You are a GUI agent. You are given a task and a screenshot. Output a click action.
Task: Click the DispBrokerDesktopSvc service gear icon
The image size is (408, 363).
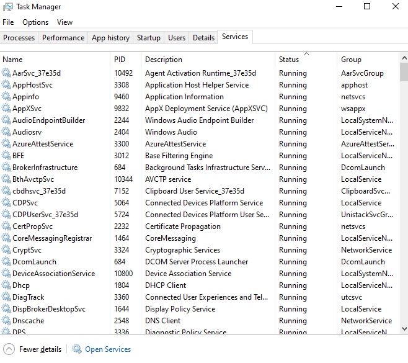click(6, 308)
